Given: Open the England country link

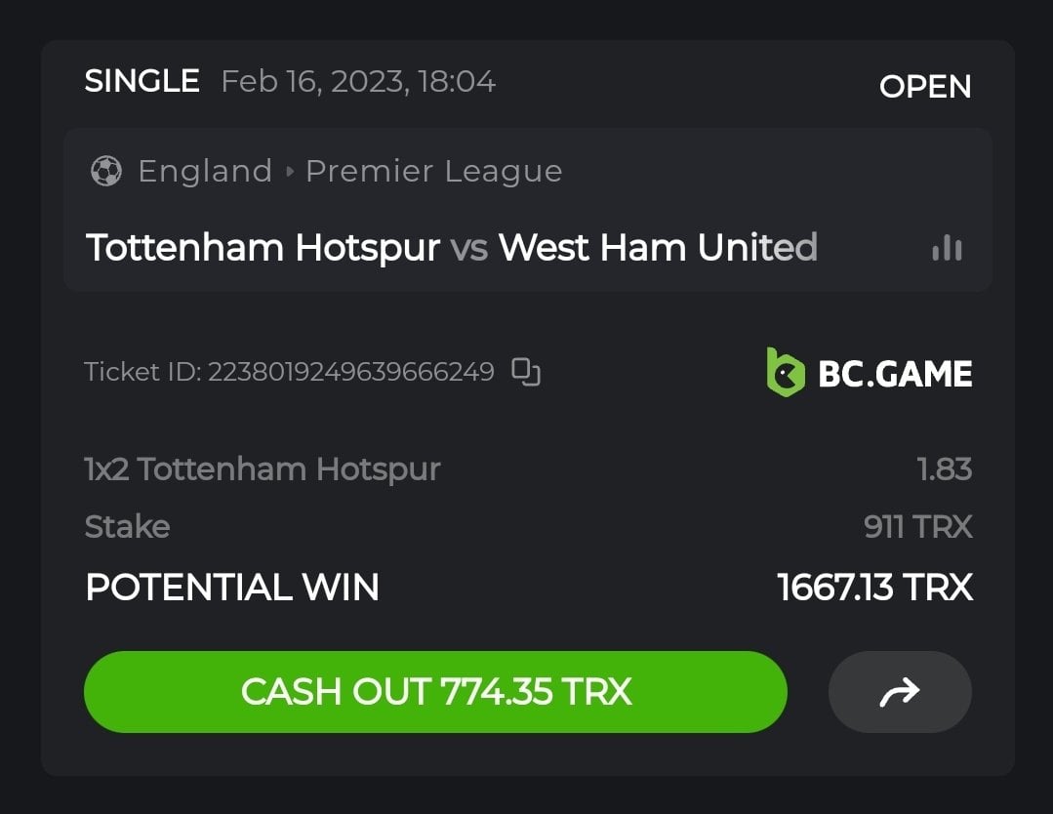Looking at the screenshot, I should click(205, 172).
